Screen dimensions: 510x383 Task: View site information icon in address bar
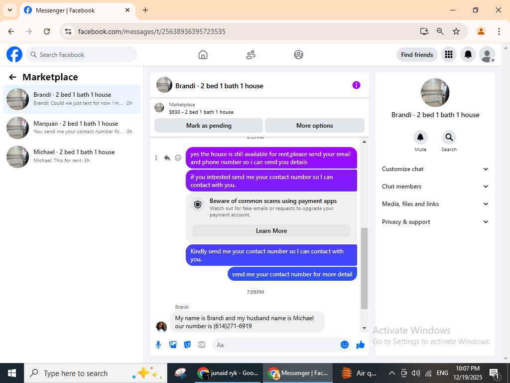click(x=68, y=31)
